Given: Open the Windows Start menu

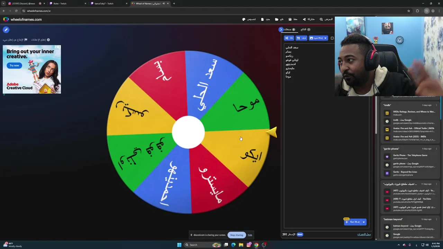Looking at the screenshot, I should click(179, 245).
